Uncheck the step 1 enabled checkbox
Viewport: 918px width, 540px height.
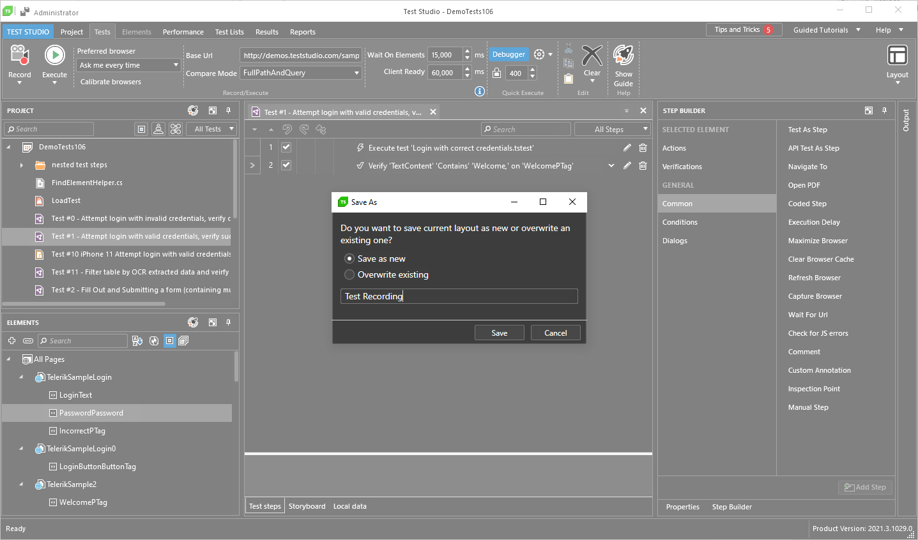point(286,147)
